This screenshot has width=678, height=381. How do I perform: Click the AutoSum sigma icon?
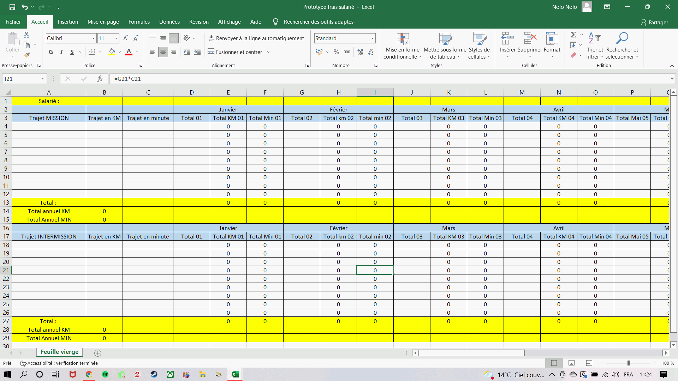pyautogui.click(x=573, y=35)
